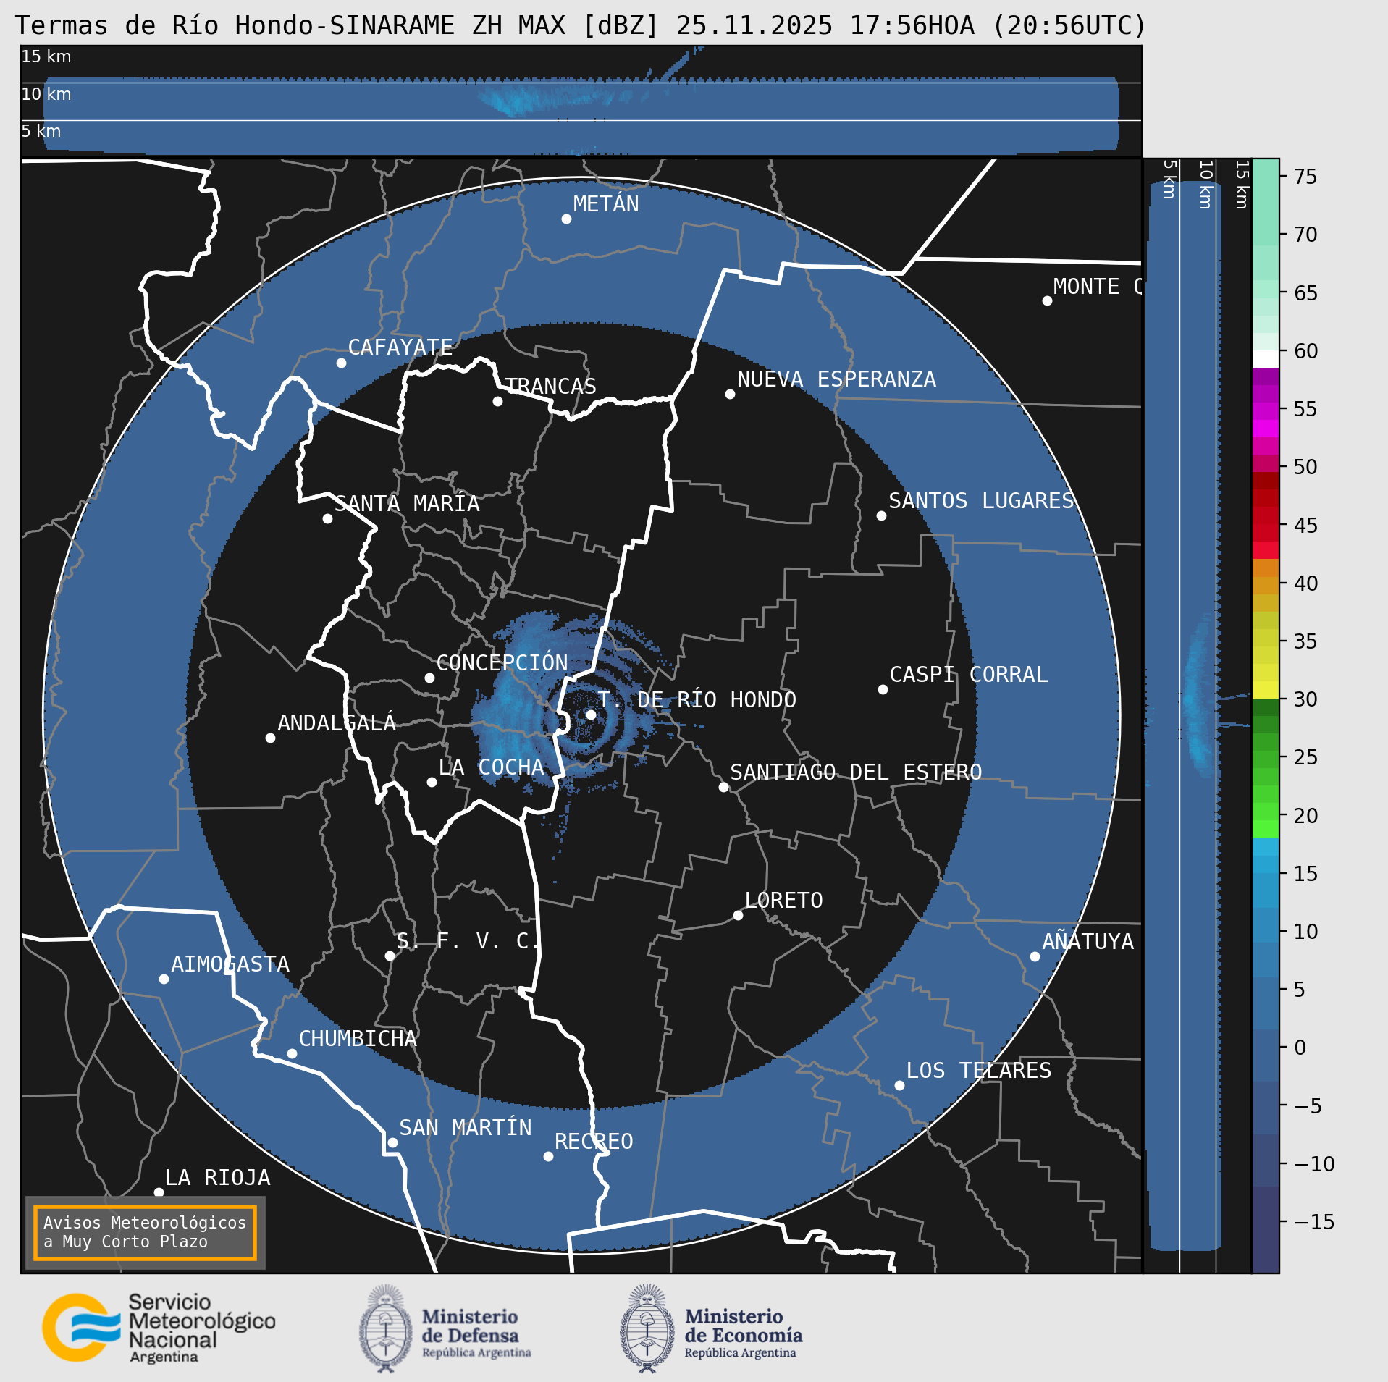Click the Concepción city label

pos(502,662)
